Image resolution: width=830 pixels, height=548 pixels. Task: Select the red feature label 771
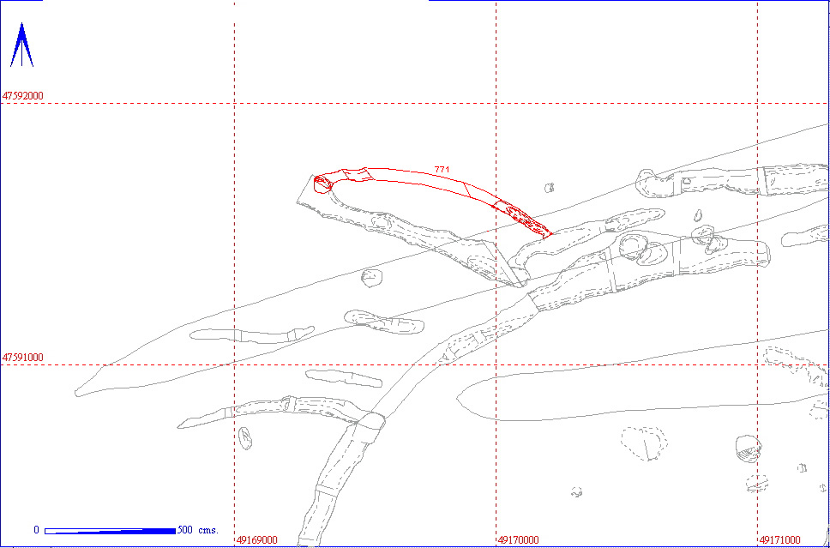(442, 170)
